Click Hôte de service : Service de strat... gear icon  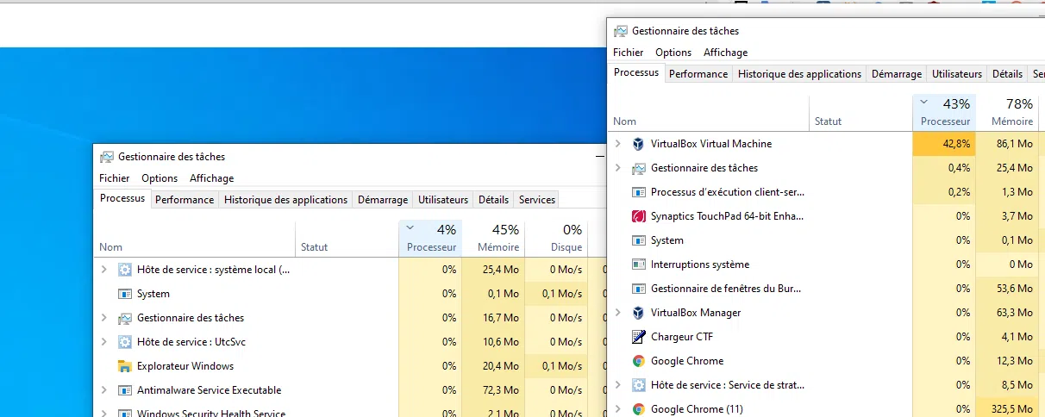tap(639, 385)
